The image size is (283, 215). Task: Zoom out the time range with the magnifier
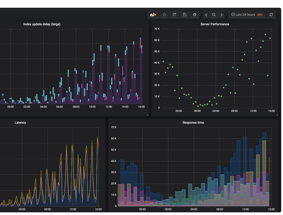(214, 14)
